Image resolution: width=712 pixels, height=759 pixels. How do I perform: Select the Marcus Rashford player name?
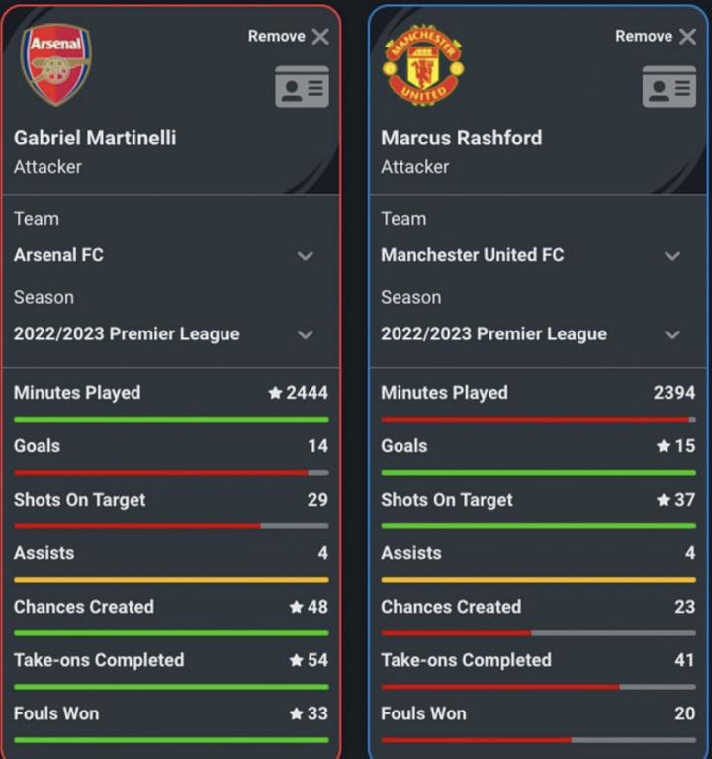(x=462, y=138)
